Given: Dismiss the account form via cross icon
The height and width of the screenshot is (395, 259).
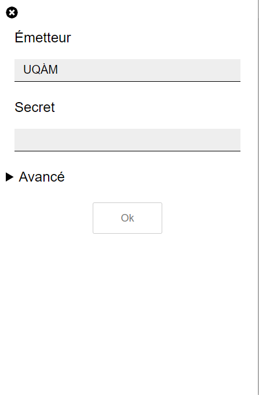Looking at the screenshot, I should point(12,13).
